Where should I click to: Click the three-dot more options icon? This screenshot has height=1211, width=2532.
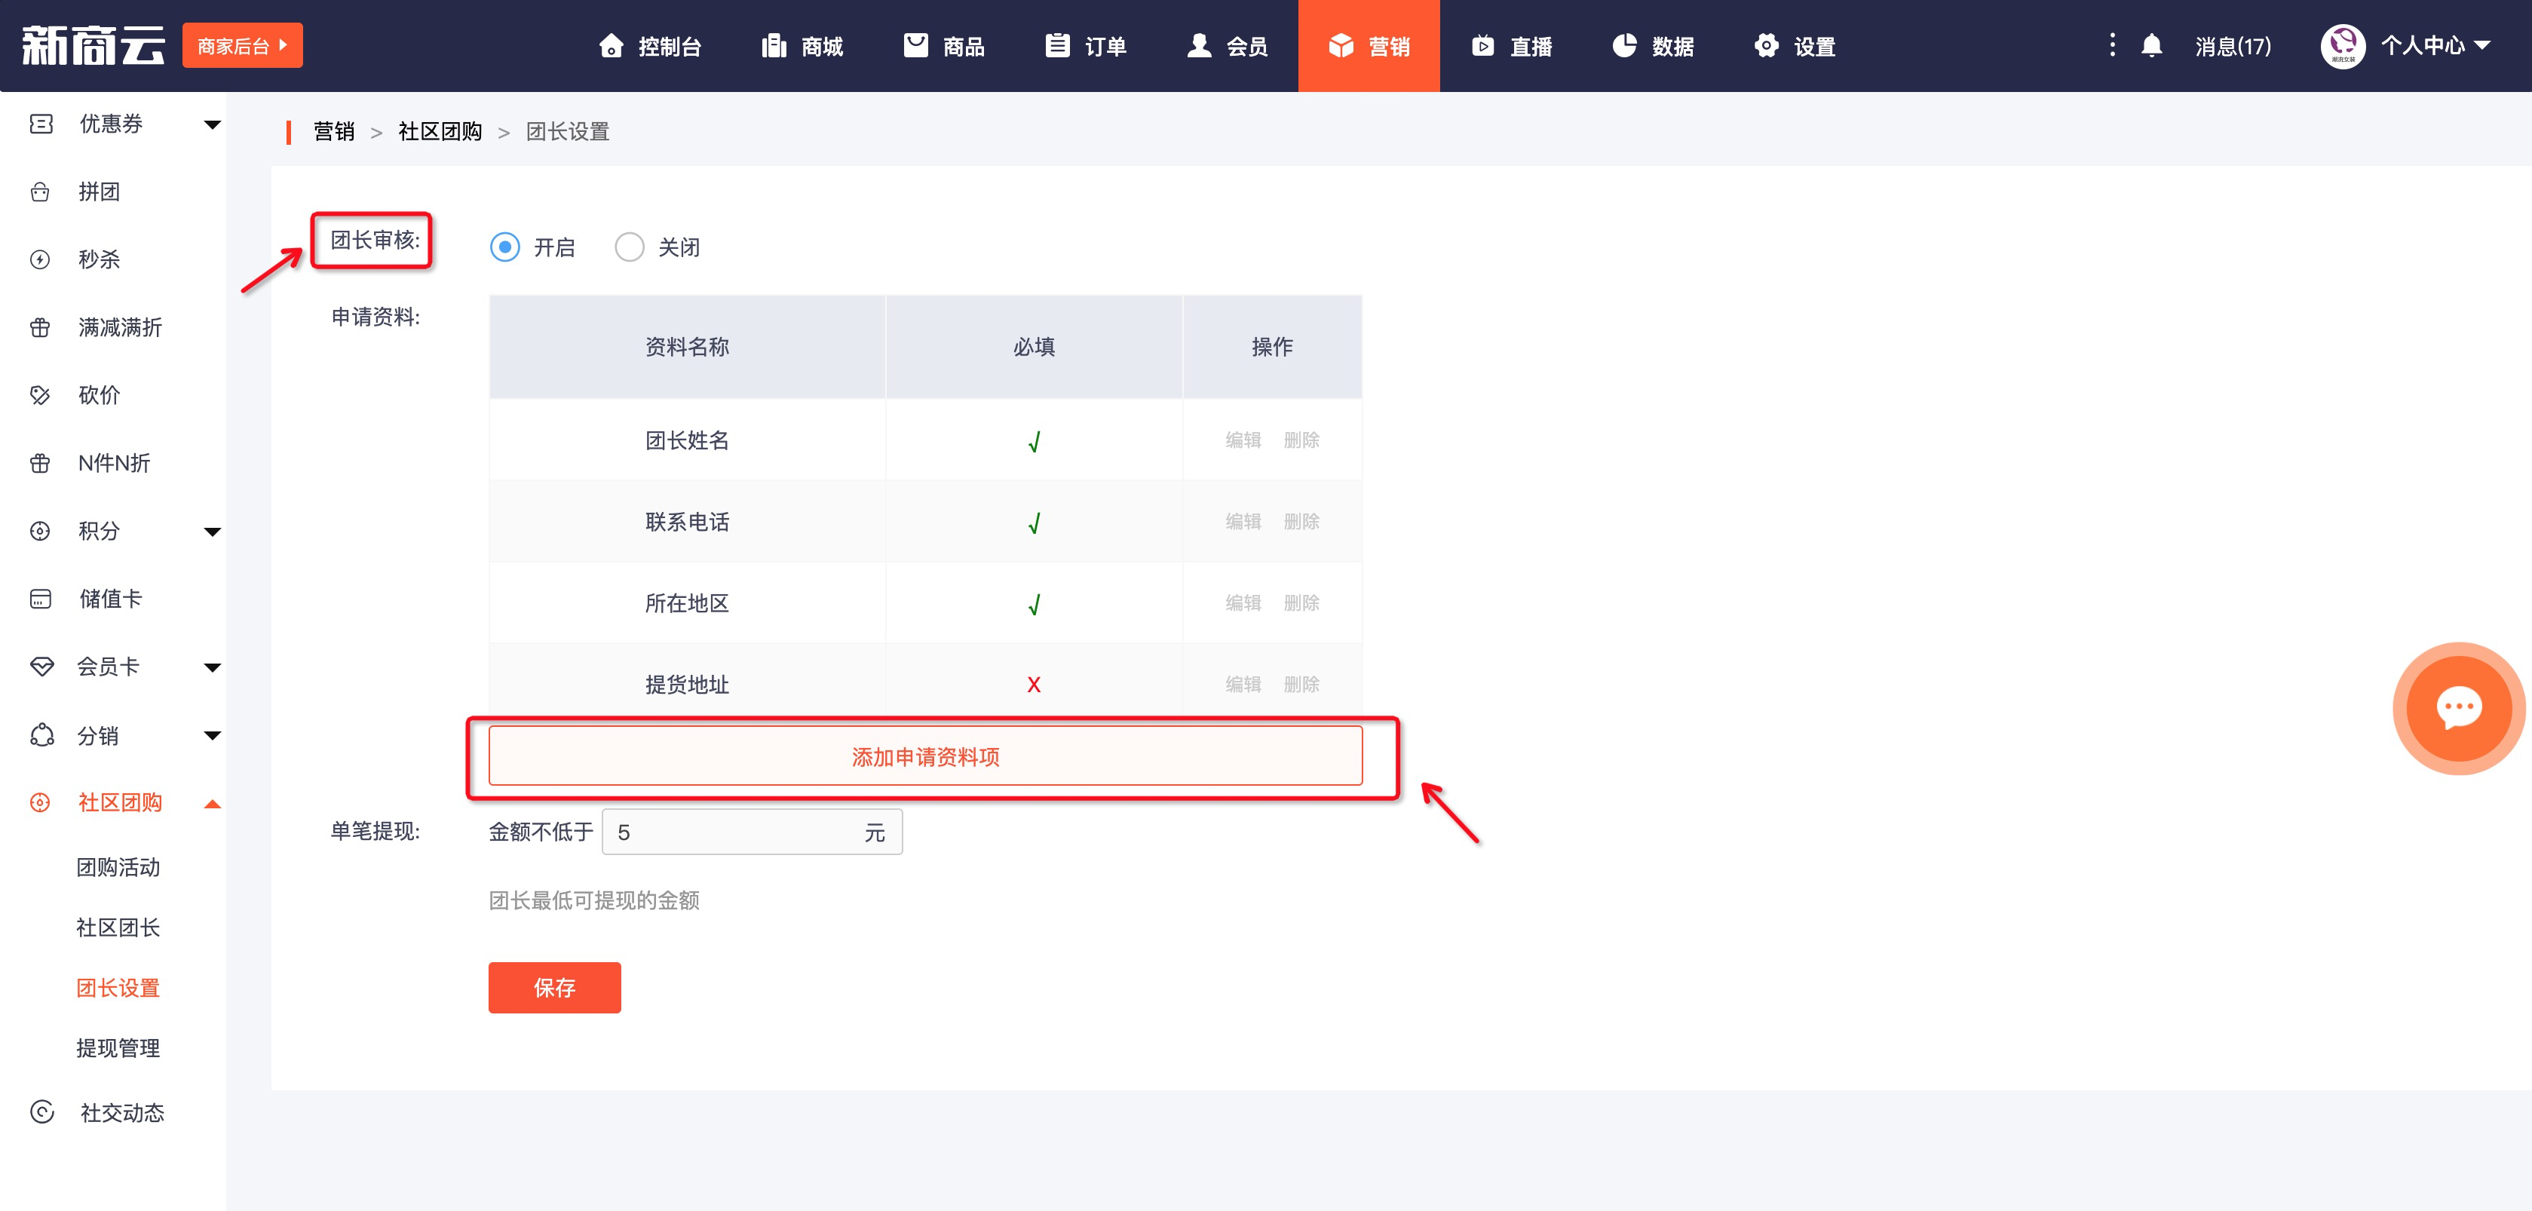[2111, 45]
